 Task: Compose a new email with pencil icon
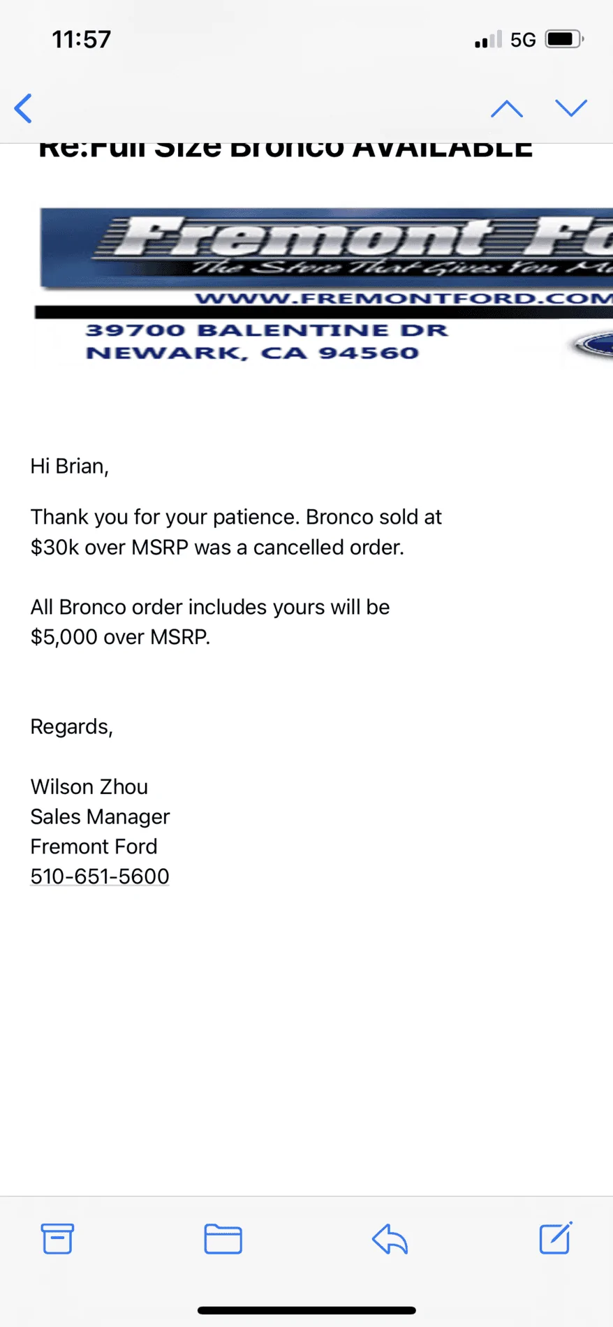tap(556, 1238)
